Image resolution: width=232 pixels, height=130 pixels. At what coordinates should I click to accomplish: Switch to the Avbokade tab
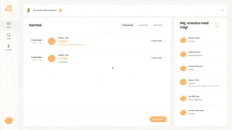(x=157, y=25)
